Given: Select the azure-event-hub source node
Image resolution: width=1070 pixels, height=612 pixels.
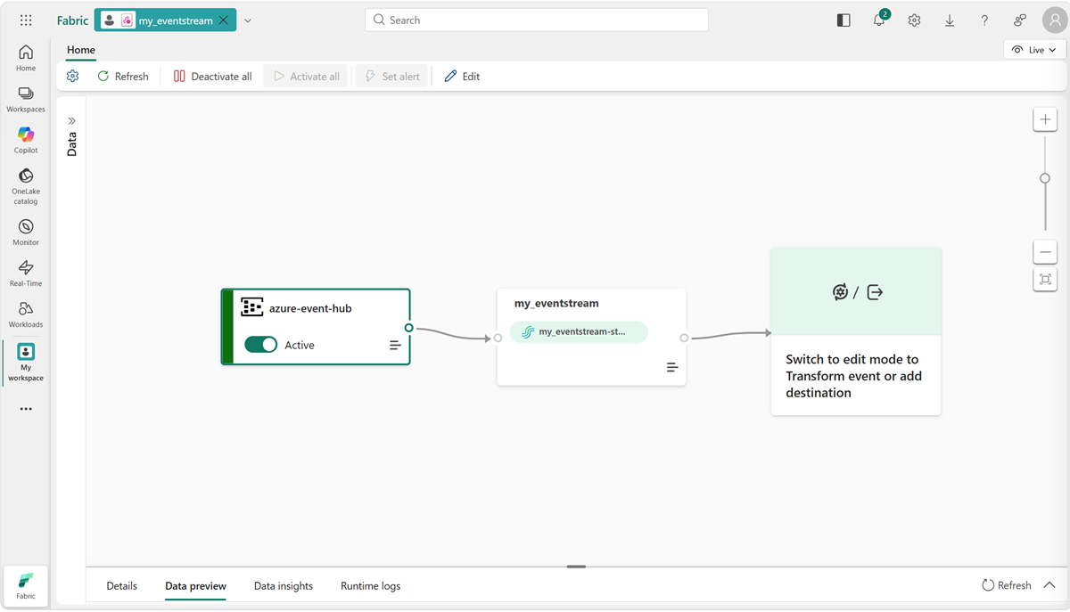Looking at the screenshot, I should tap(316, 327).
